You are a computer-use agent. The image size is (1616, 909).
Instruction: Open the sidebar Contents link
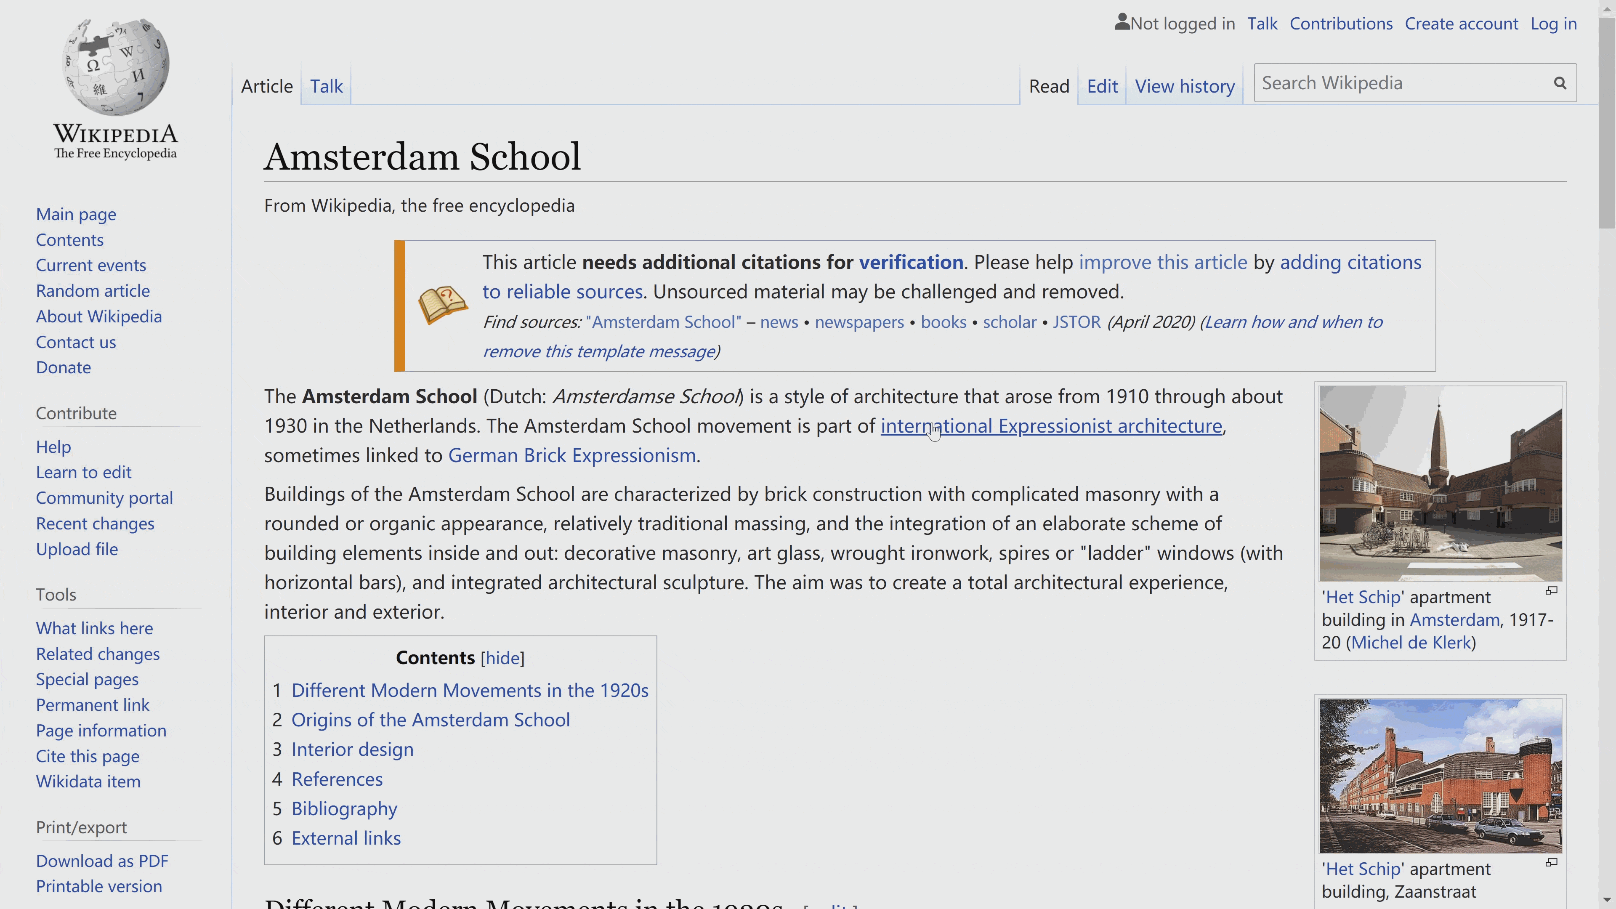point(69,239)
